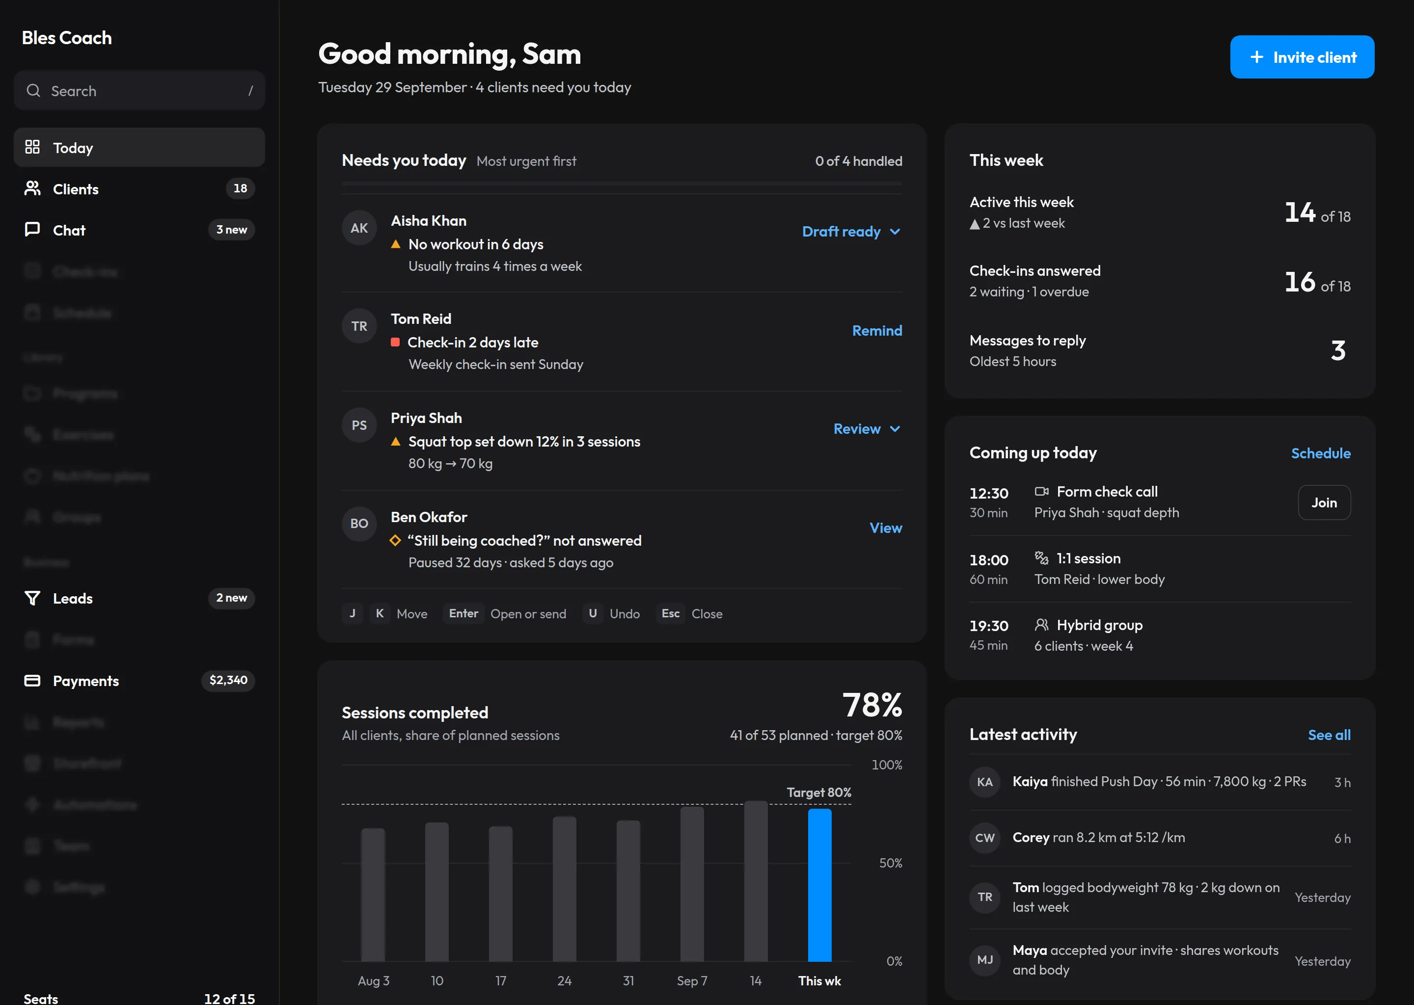Click the Corey ran 8.2 km activity
The height and width of the screenshot is (1005, 1414).
point(1160,838)
